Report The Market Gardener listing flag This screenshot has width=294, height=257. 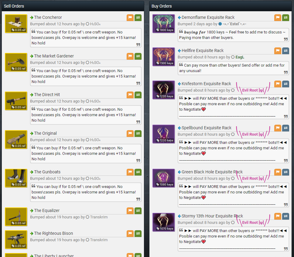(130, 56)
